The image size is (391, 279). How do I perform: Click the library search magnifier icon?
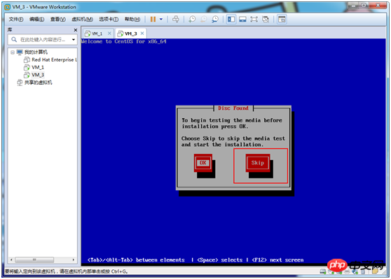[14, 40]
